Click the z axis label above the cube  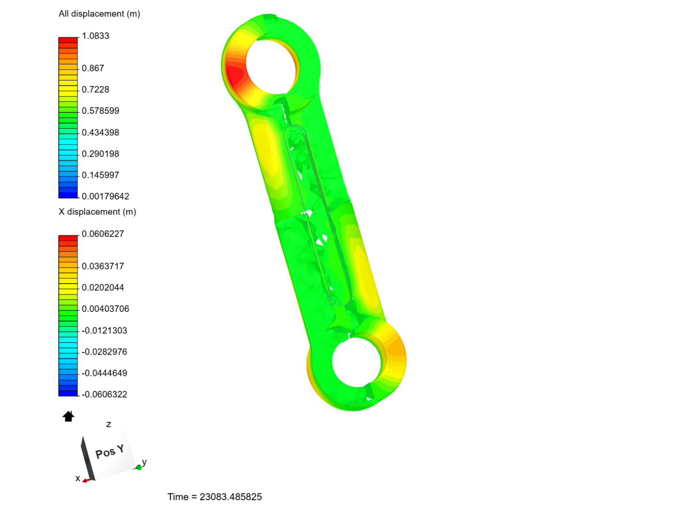[x=109, y=424]
